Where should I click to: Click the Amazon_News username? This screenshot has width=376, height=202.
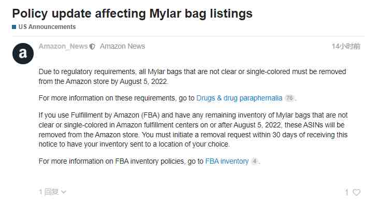[63, 46]
